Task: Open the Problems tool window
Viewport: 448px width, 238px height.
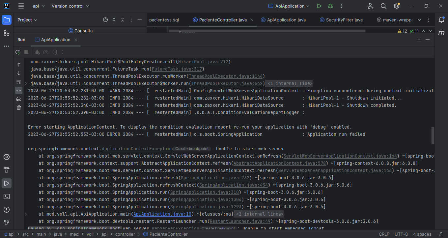Action: [7, 210]
